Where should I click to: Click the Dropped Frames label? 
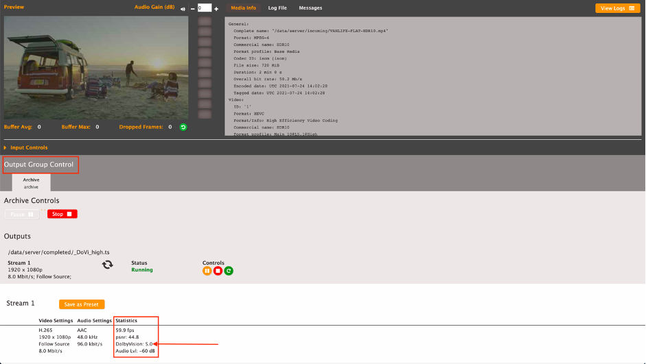point(141,127)
